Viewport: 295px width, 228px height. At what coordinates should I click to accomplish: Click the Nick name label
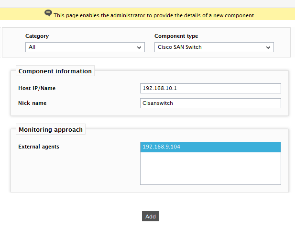pos(32,103)
